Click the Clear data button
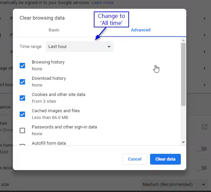The image size is (211, 192). click(165, 159)
